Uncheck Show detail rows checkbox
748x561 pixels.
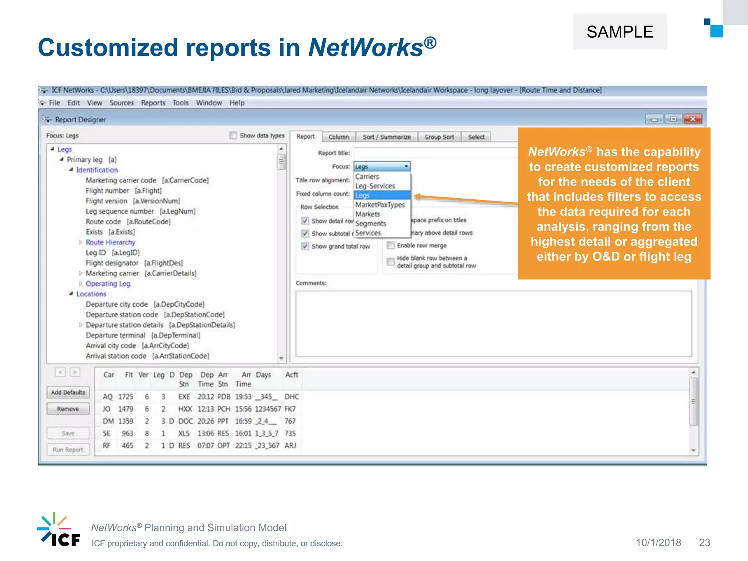point(305,221)
